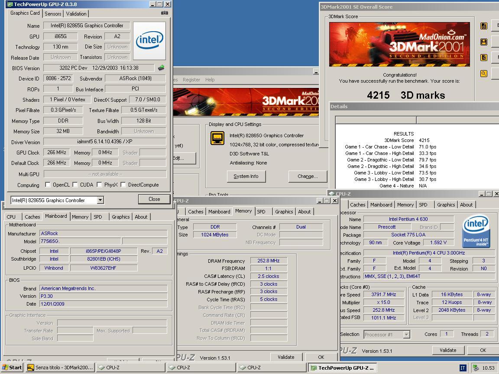499x374 pixels.
Task: Click Validate in the Memory CPU-Z window
Action: click(286, 357)
